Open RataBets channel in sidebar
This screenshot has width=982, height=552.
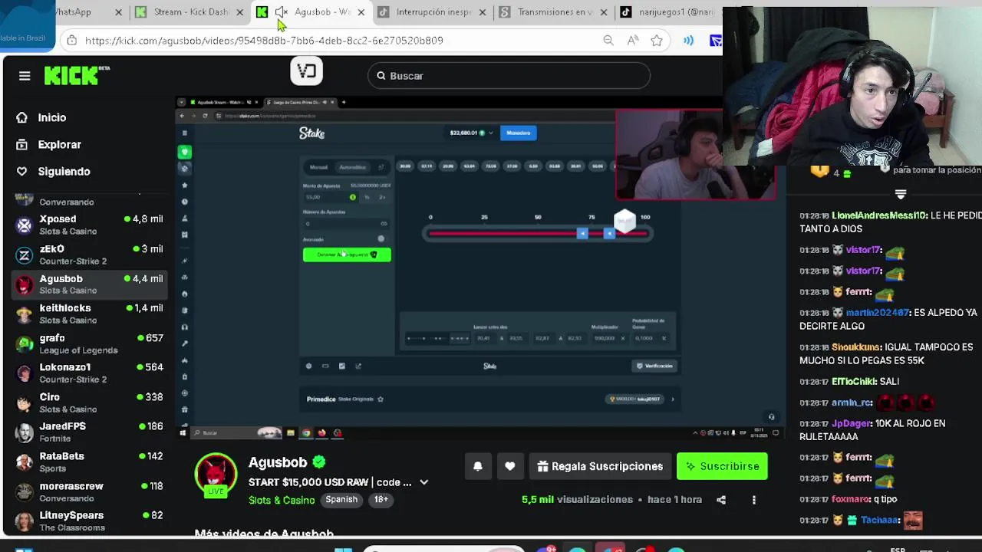(90, 462)
